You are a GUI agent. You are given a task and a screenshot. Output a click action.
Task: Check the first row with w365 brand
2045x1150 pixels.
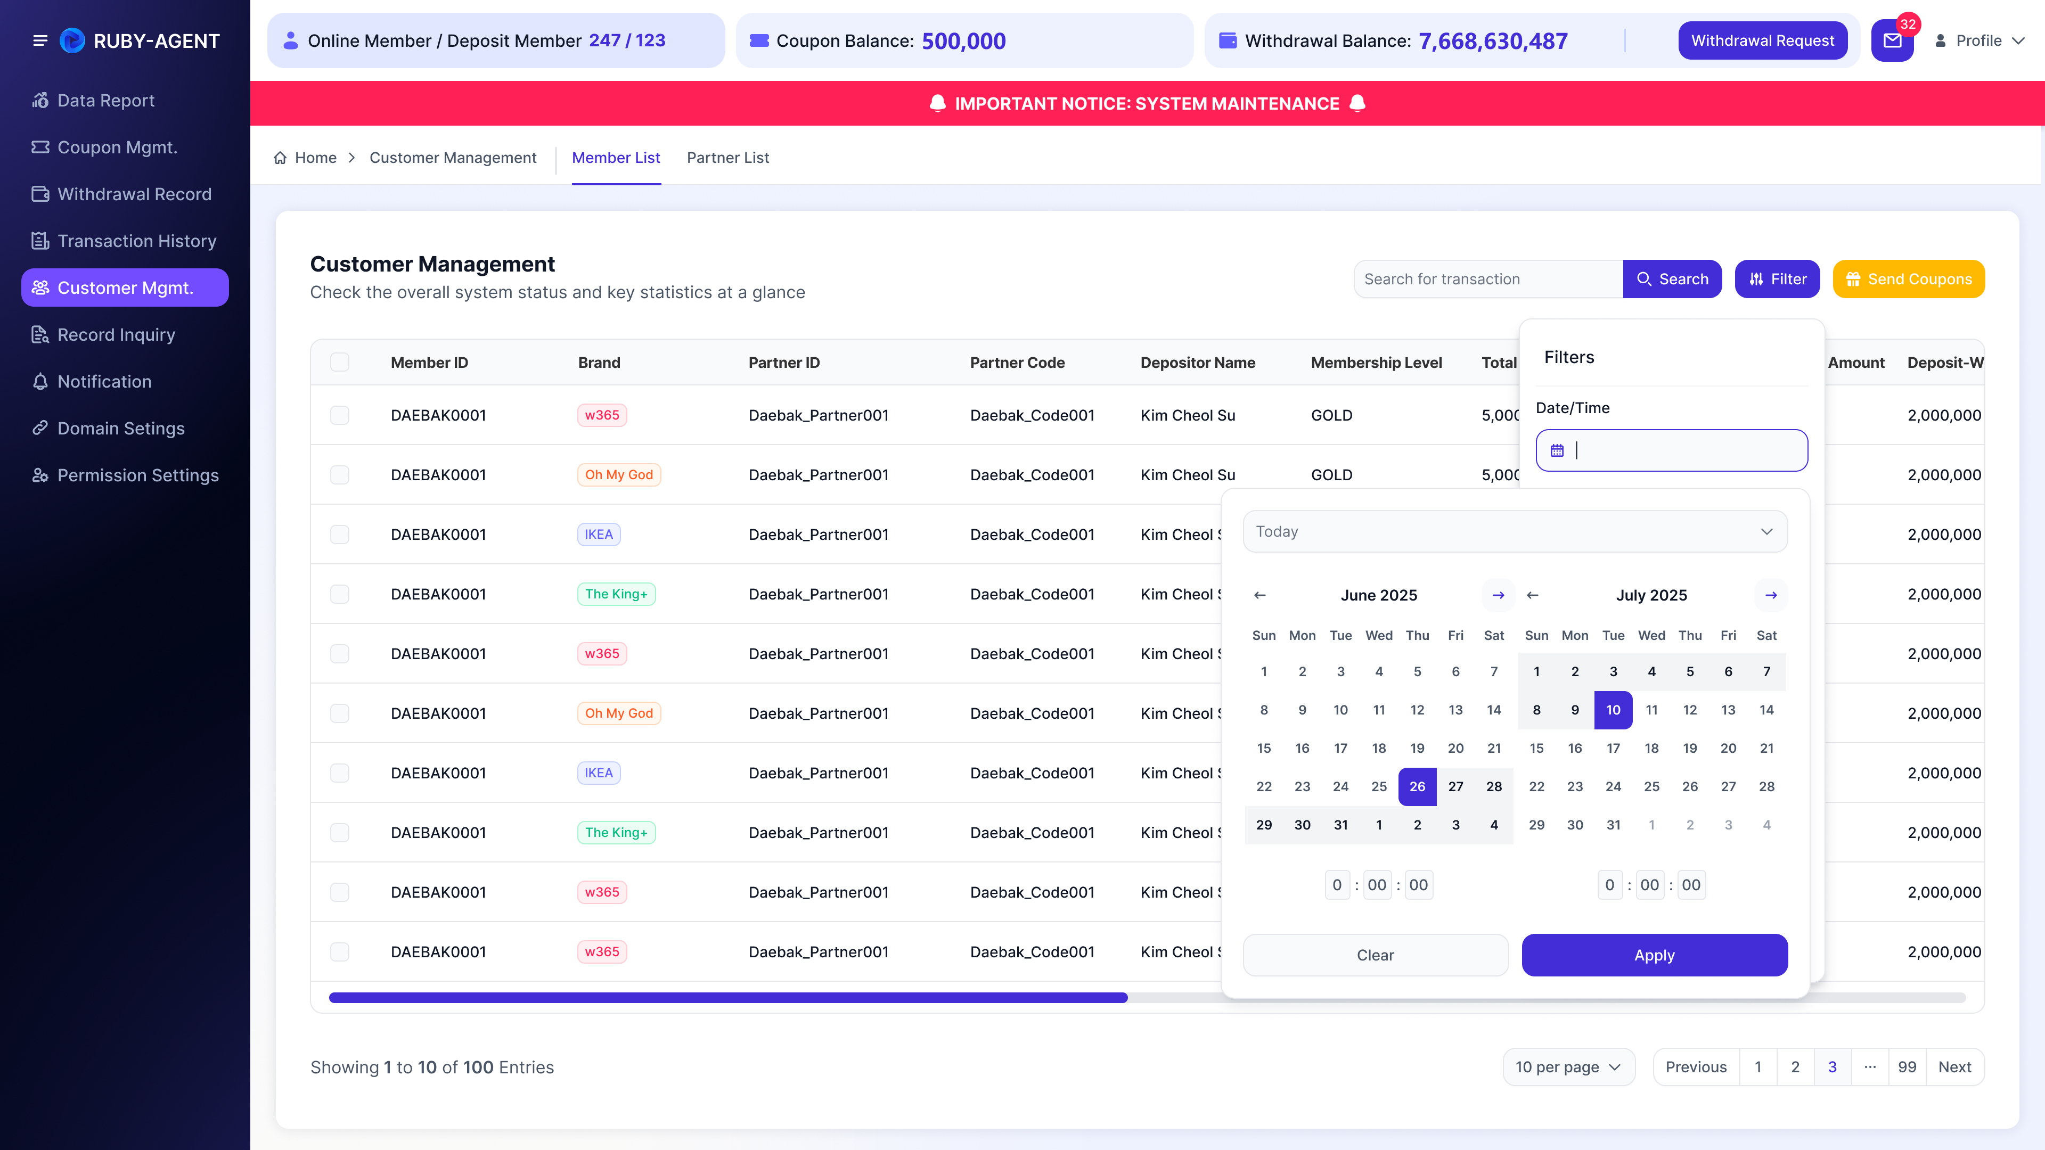[x=340, y=415]
